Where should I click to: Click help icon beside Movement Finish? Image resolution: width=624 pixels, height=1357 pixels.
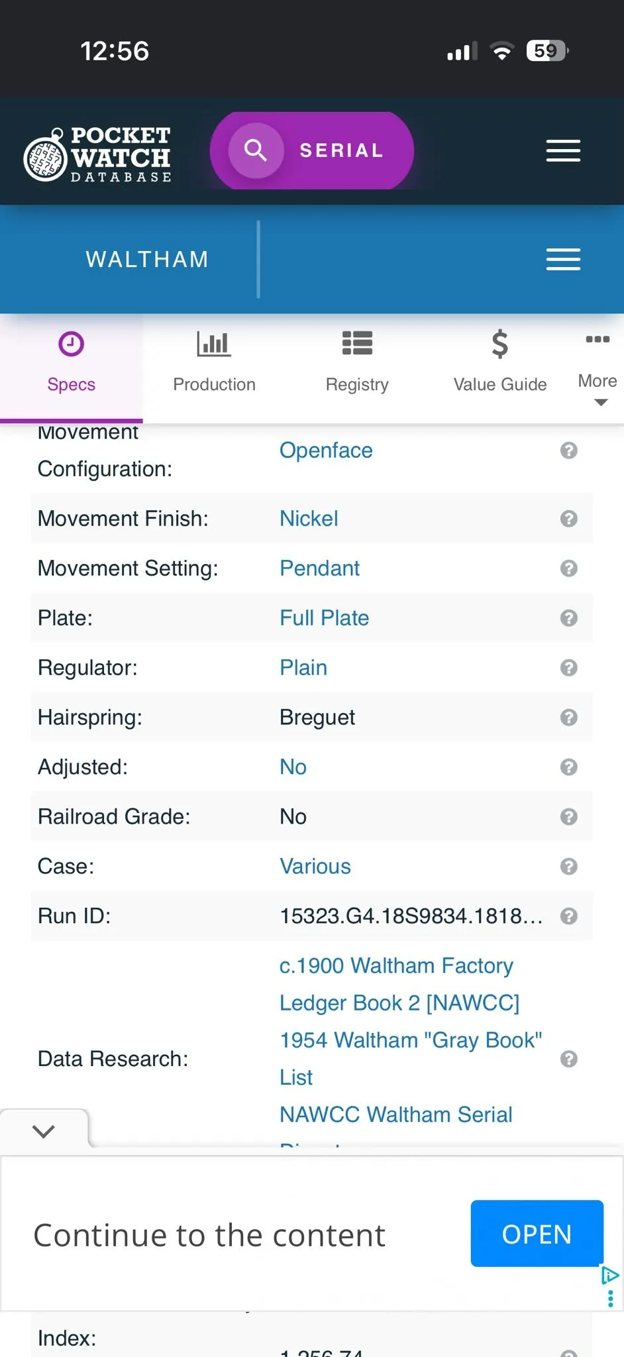(x=568, y=519)
